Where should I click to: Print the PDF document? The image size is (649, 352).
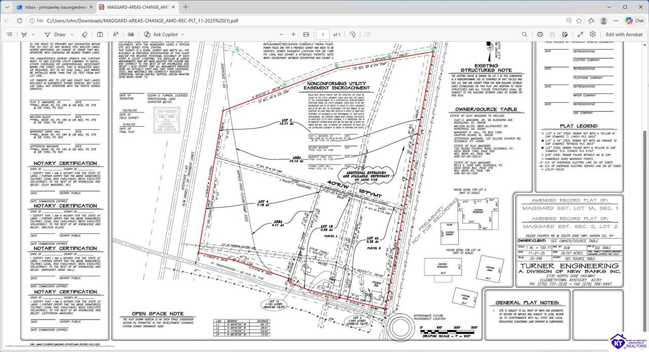tap(540, 34)
